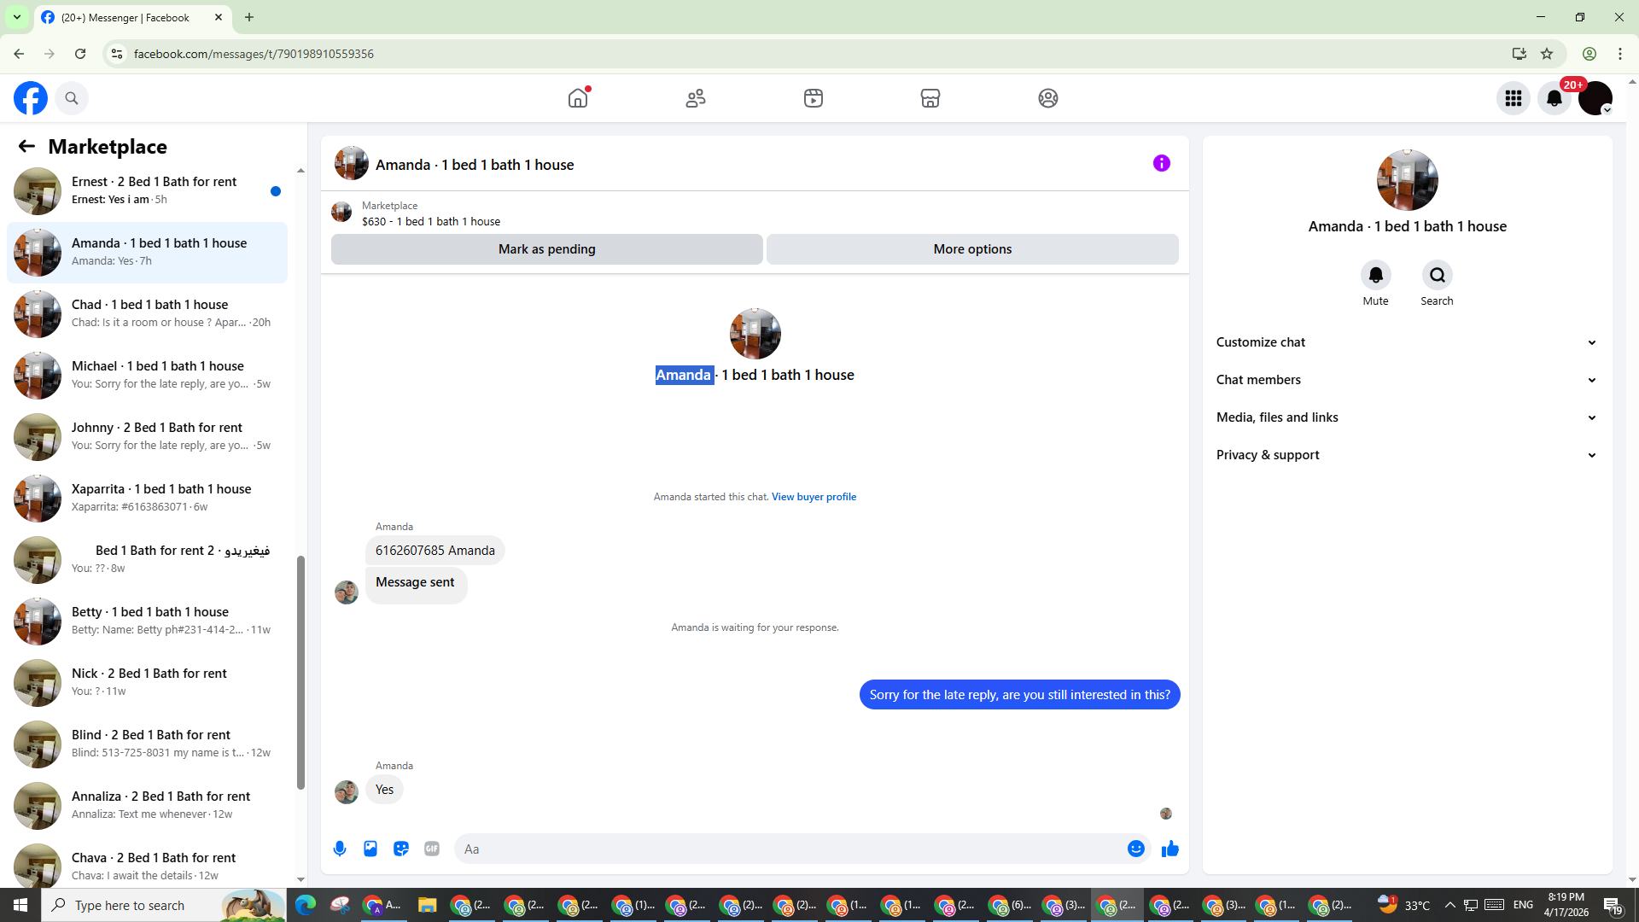Send a thumbs-up like
Image resolution: width=1639 pixels, height=922 pixels.
pyautogui.click(x=1169, y=849)
